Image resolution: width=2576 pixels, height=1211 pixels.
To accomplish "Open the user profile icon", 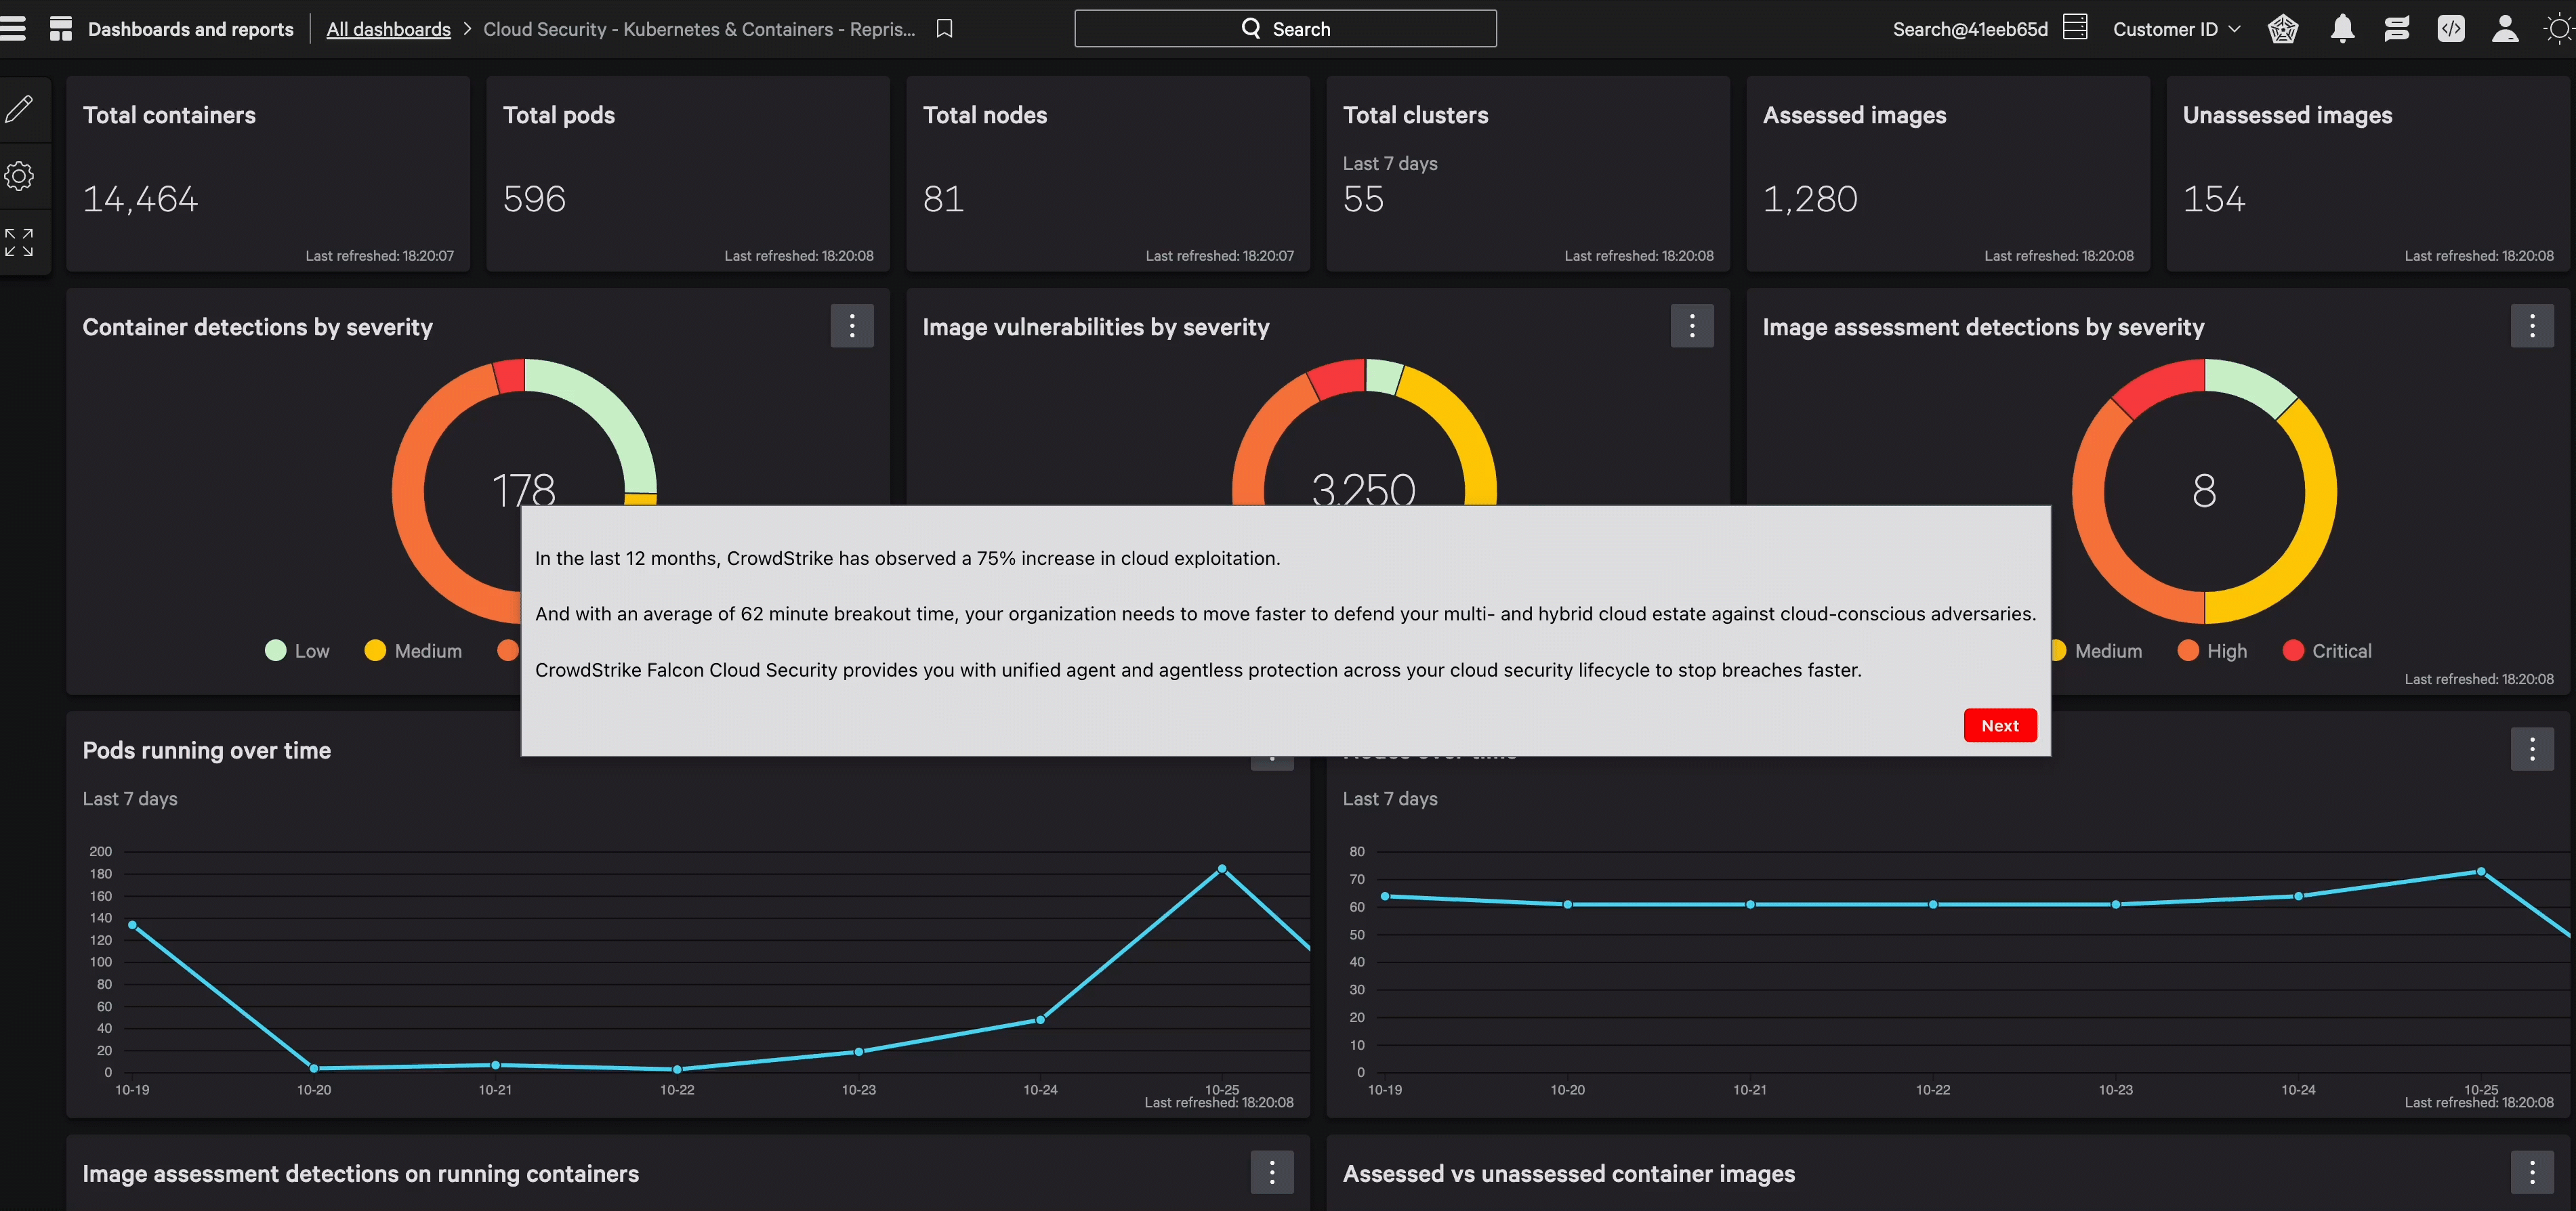I will tap(2505, 29).
